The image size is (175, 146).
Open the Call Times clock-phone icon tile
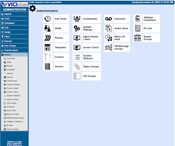[48, 19]
